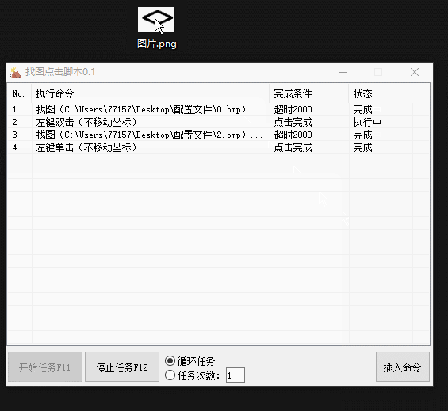Viewport: 448px width, 411px height.
Task: Click row number 3 in No. column
Action: pyautogui.click(x=14, y=135)
